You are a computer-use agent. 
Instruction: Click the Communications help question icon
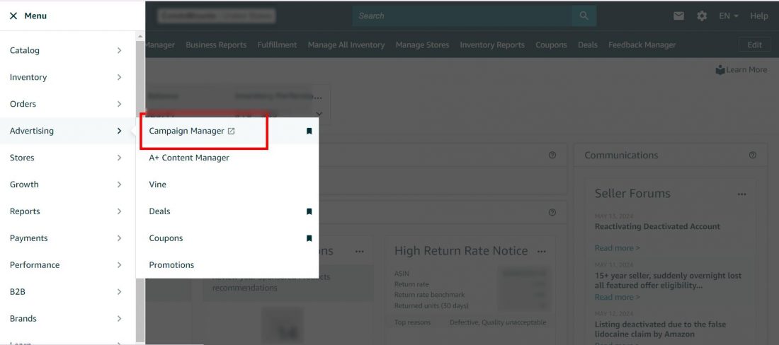click(x=753, y=155)
